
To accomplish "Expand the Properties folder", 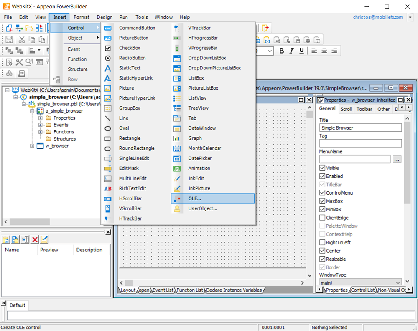I will pyautogui.click(x=40, y=118).
